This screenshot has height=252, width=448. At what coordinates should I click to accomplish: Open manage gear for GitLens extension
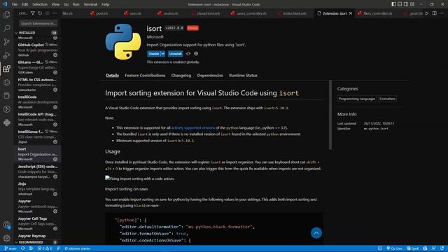[x=55, y=73]
